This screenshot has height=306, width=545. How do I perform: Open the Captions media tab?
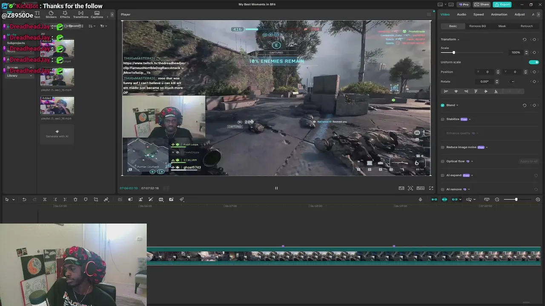(x=97, y=14)
